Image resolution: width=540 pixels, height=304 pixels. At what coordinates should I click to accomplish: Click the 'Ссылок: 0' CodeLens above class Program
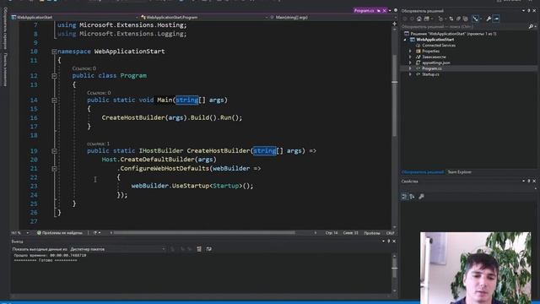pos(84,68)
